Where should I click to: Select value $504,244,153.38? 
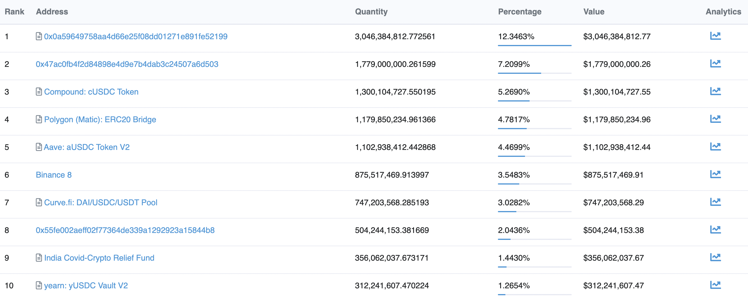(613, 230)
